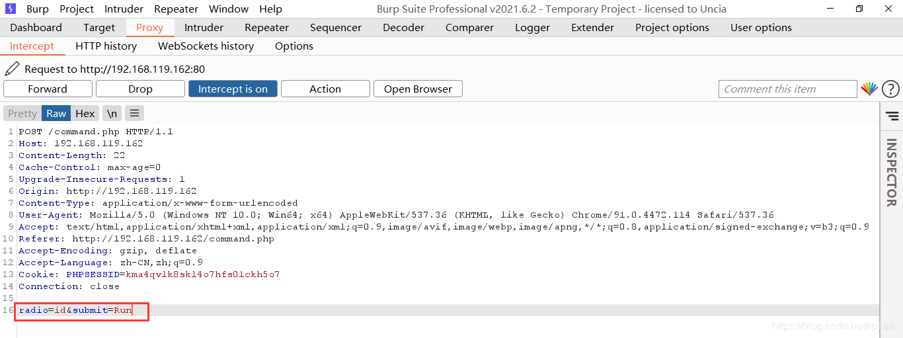Open the WebSockets history sub-tab
903x338 pixels.
click(x=206, y=46)
